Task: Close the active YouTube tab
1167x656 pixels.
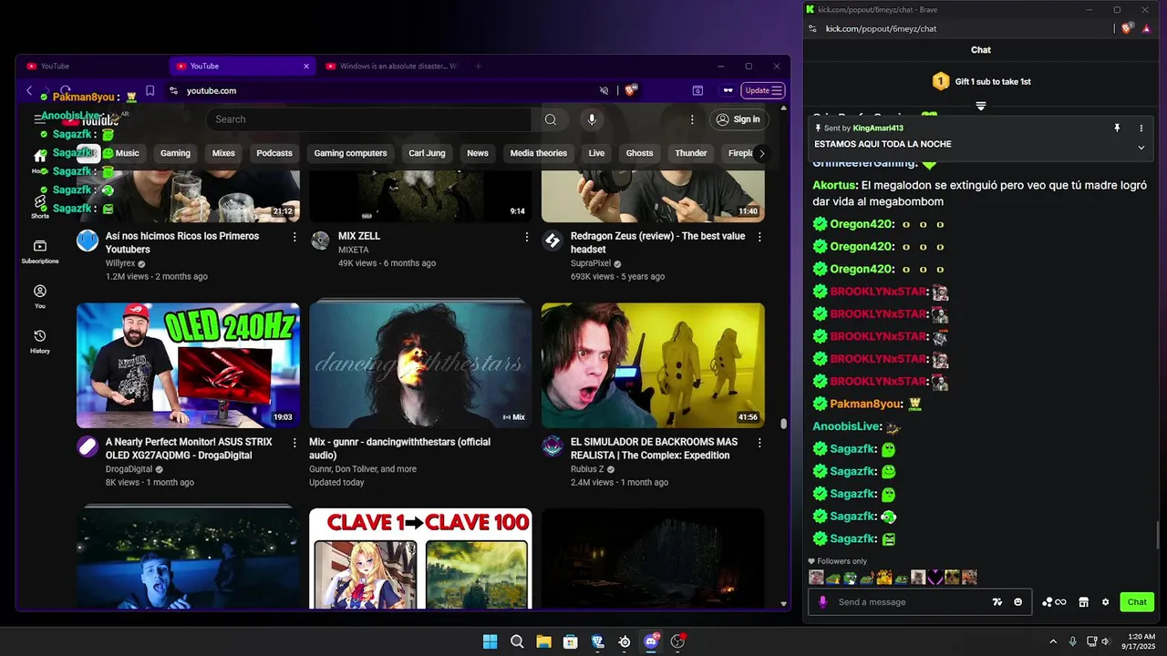Action: coord(305,66)
